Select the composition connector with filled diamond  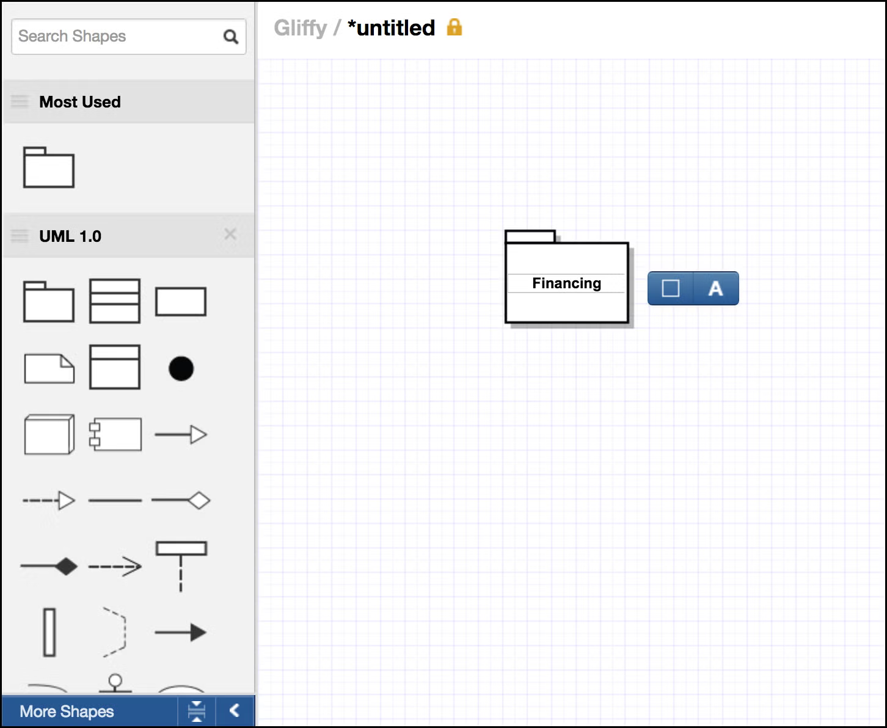[49, 566]
